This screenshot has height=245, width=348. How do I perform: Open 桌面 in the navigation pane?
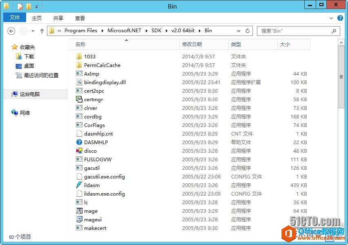click(x=29, y=66)
